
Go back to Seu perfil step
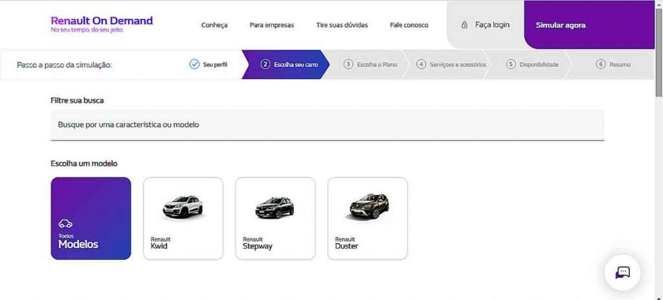[x=208, y=64]
